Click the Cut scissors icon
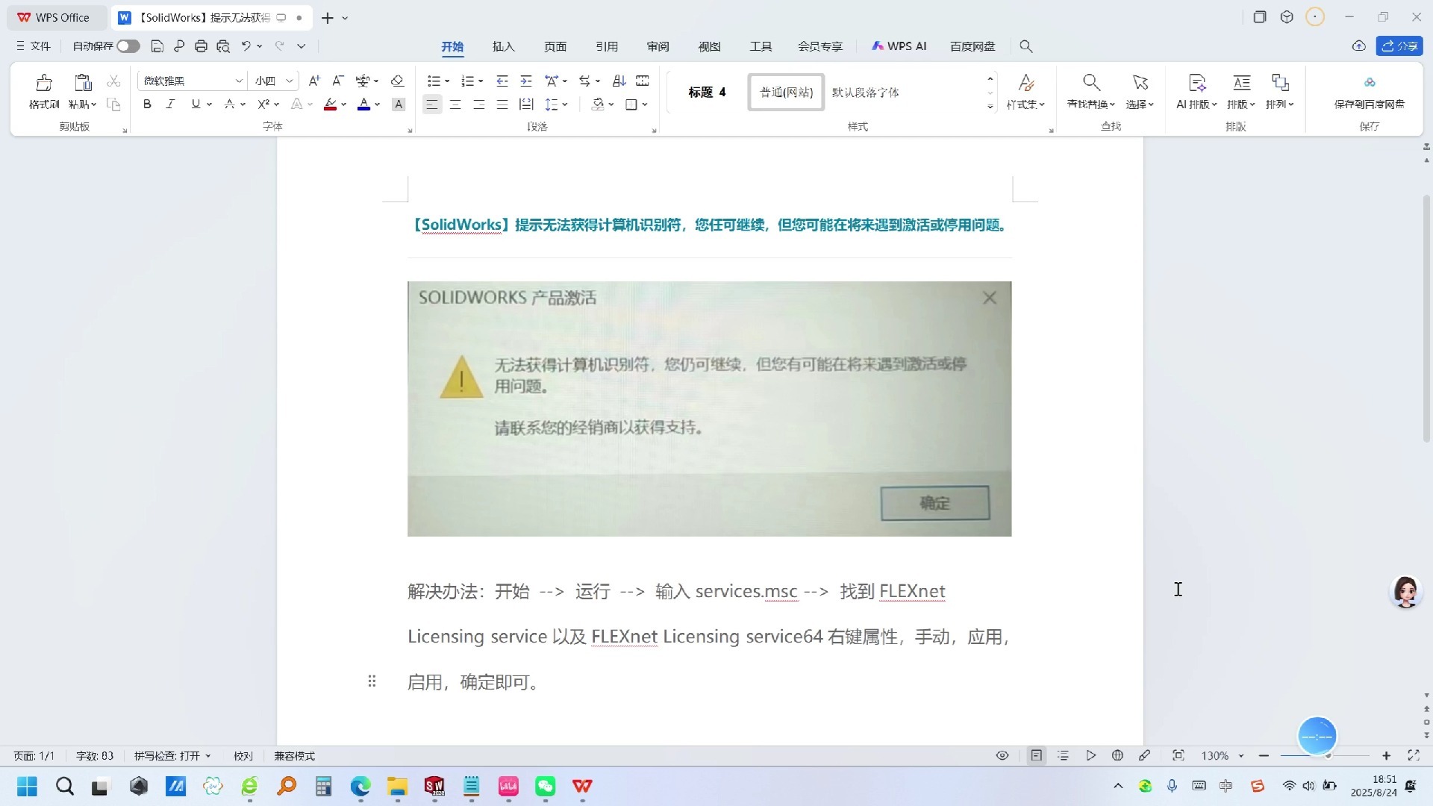 113,81
